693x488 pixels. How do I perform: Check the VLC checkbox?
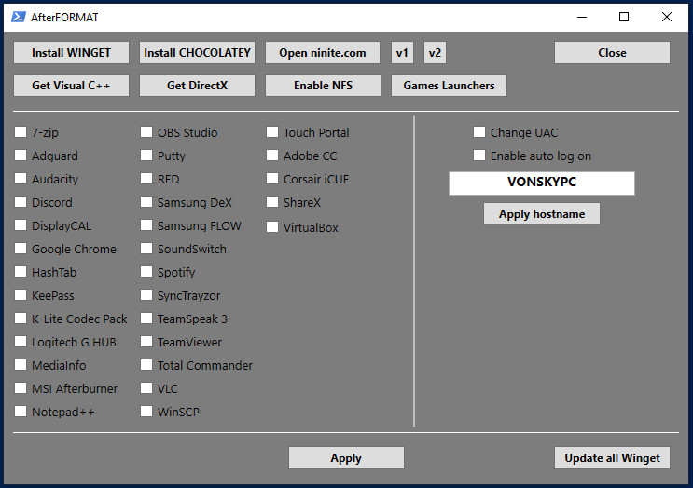[146, 388]
